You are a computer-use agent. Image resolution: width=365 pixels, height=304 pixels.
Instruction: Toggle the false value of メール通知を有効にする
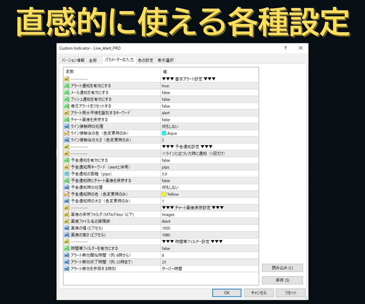[209, 93]
